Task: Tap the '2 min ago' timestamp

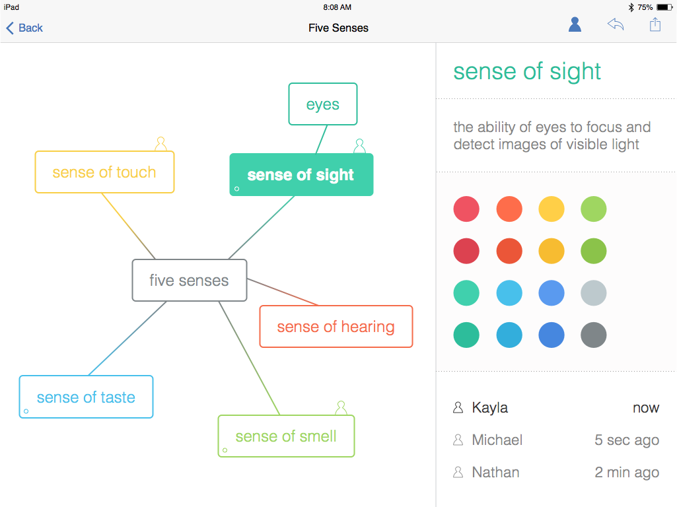Action: point(627,473)
